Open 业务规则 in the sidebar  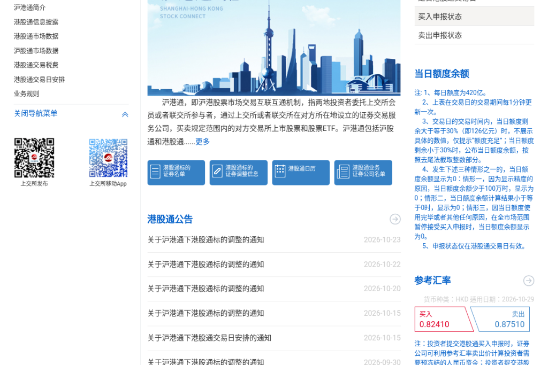pyautogui.click(x=27, y=94)
